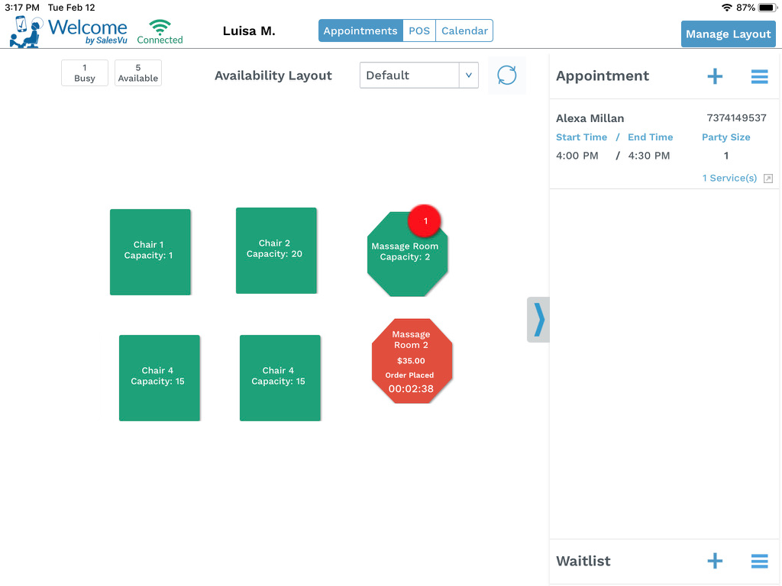Image resolution: width=782 pixels, height=586 pixels.
Task: Open a new appointment with the plus icon
Action: [715, 76]
